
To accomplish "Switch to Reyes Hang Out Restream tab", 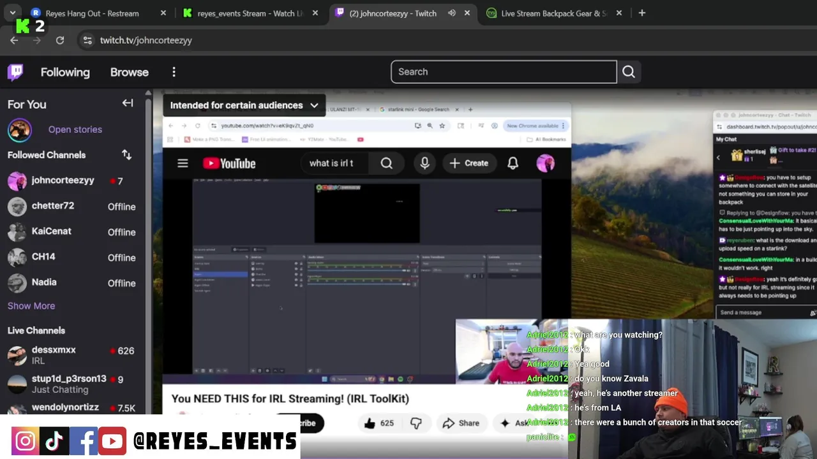I will pyautogui.click(x=92, y=13).
